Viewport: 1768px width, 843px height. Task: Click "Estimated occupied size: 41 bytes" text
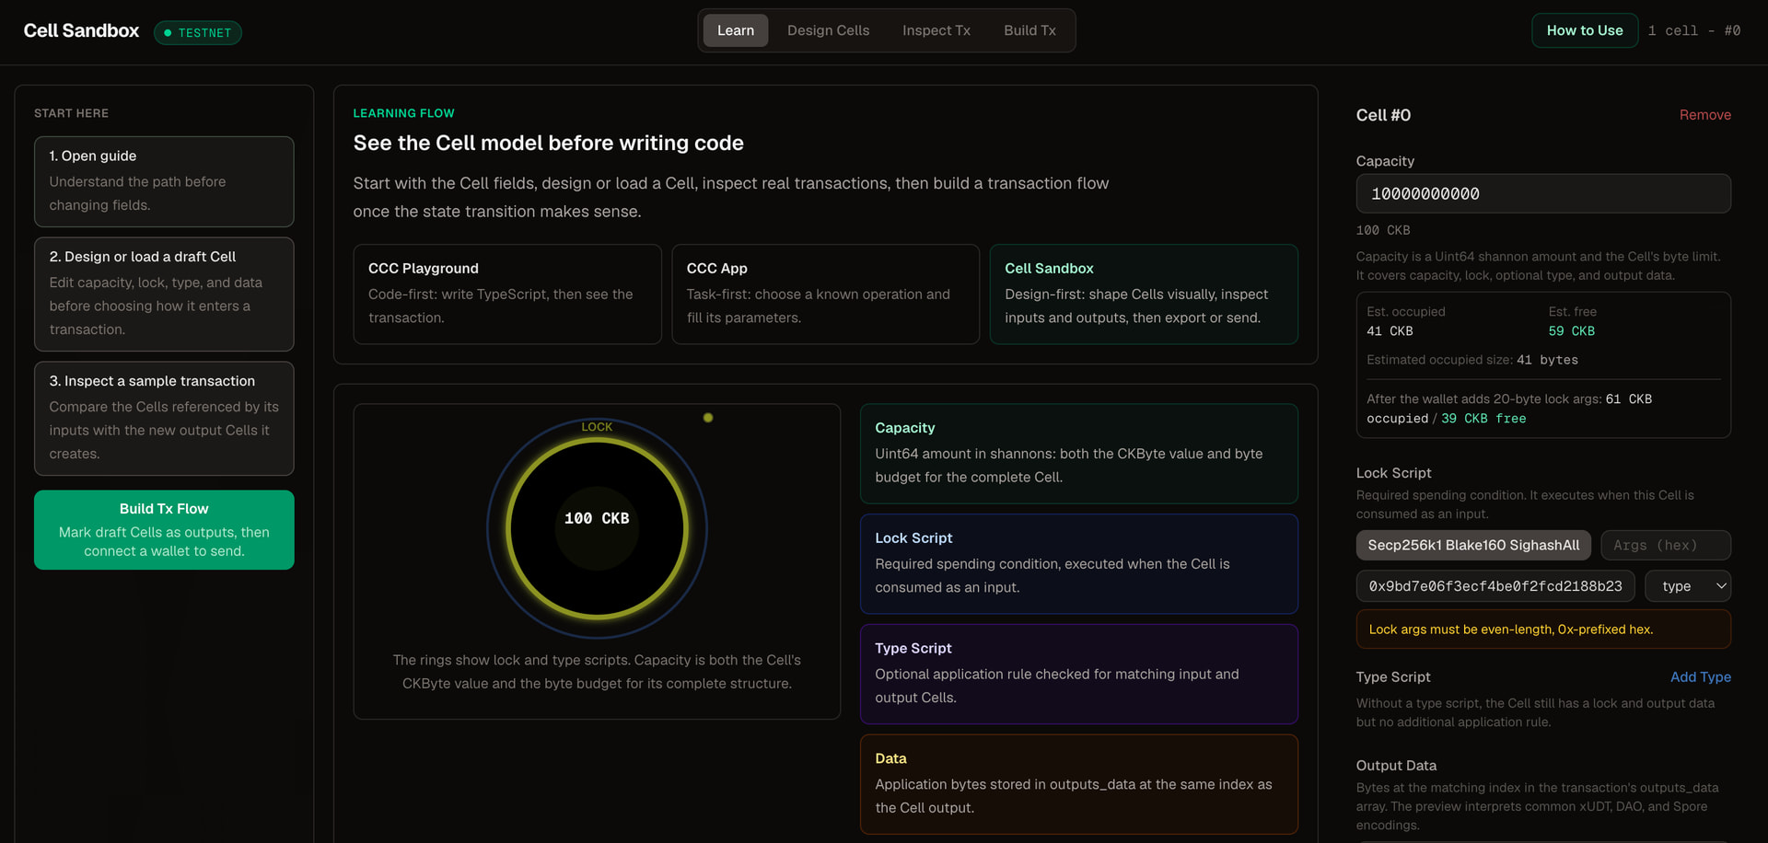(1472, 360)
